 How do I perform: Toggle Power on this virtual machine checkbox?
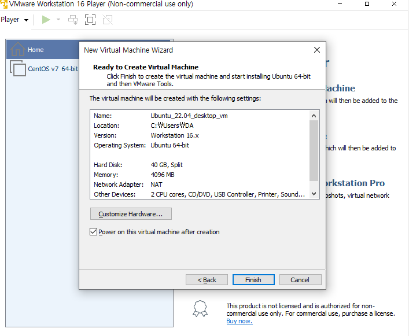(93, 232)
